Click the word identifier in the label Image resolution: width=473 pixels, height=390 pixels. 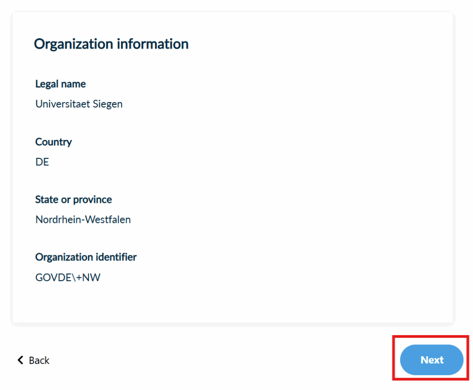coord(115,257)
